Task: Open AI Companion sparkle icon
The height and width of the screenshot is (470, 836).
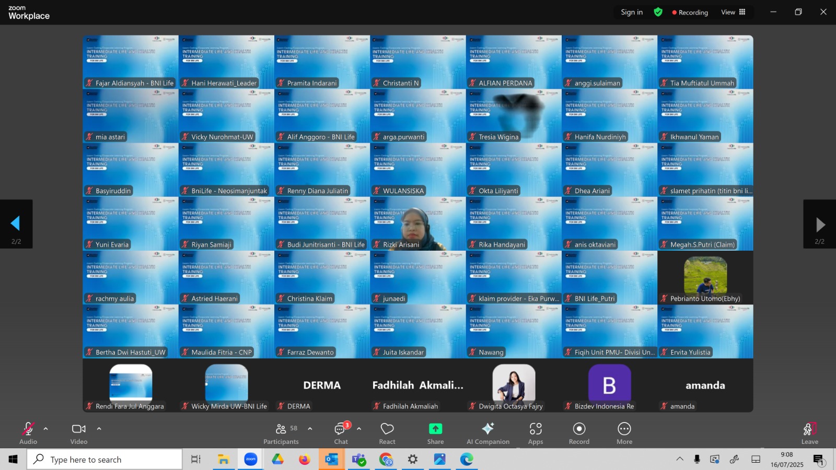Action: tap(487, 429)
